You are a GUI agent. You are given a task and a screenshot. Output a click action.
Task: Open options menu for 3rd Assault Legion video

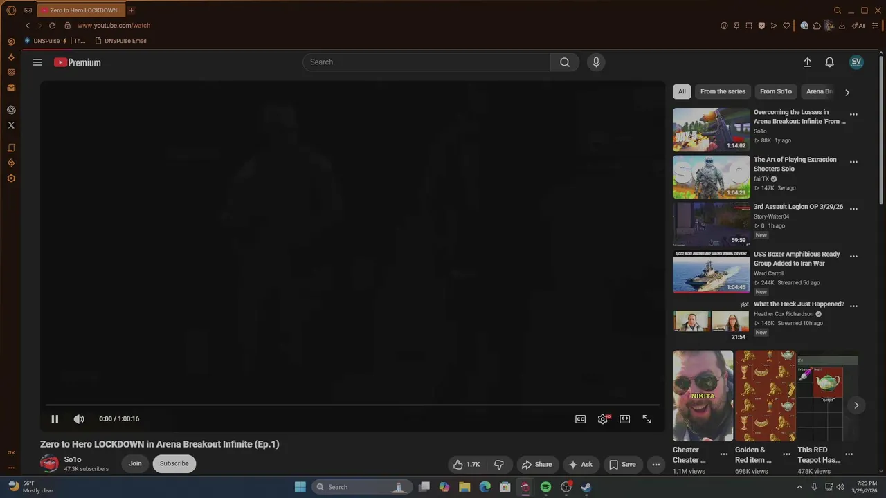853,208
